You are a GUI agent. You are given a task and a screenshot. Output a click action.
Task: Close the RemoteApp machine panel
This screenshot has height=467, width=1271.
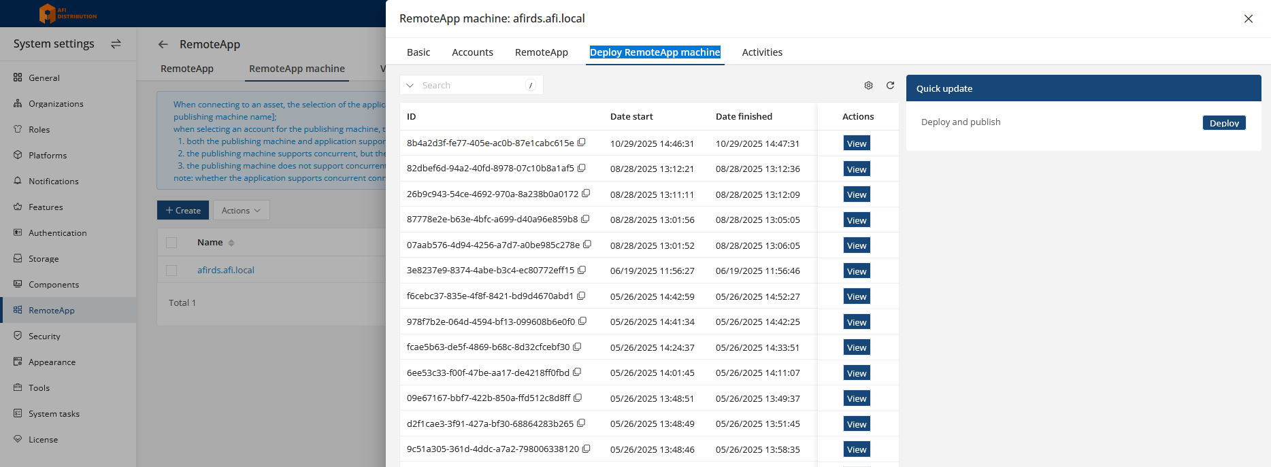(x=1248, y=19)
